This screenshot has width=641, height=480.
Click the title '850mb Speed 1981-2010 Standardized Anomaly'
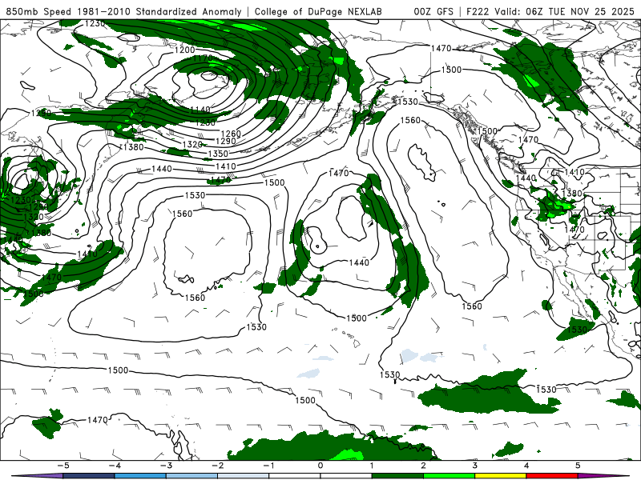click(x=124, y=11)
